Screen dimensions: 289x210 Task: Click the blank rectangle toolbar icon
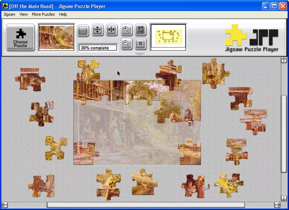[83, 30]
